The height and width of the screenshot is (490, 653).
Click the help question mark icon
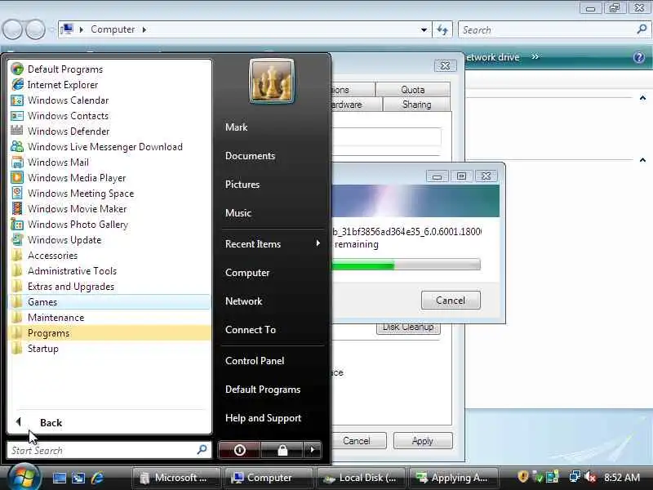tap(639, 57)
